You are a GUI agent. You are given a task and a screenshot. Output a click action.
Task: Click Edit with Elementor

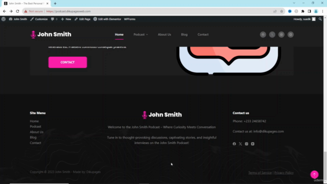pos(107,19)
